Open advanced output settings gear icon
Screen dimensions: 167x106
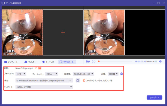pos(121,74)
